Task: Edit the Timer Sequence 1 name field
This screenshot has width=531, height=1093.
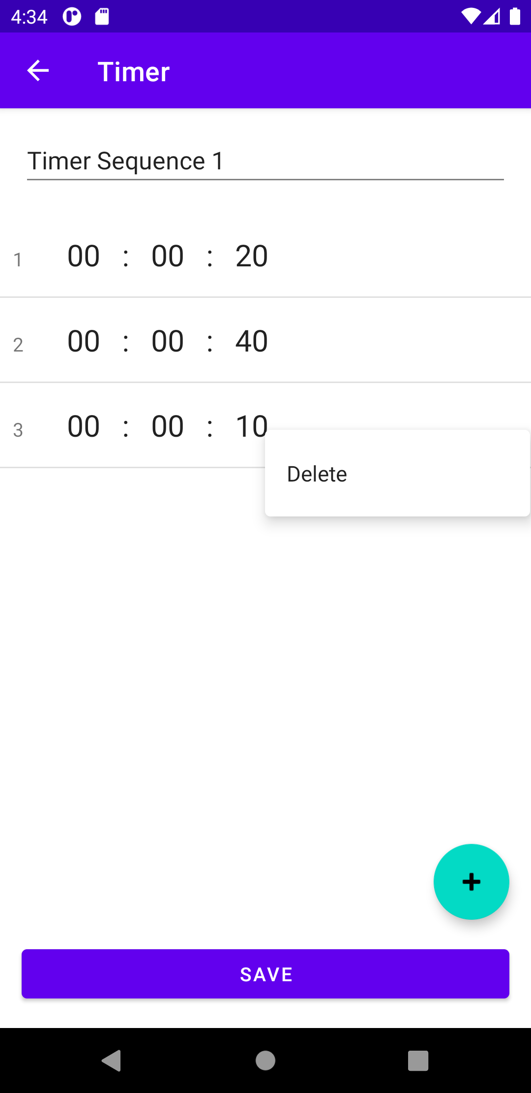Action: 265,161
